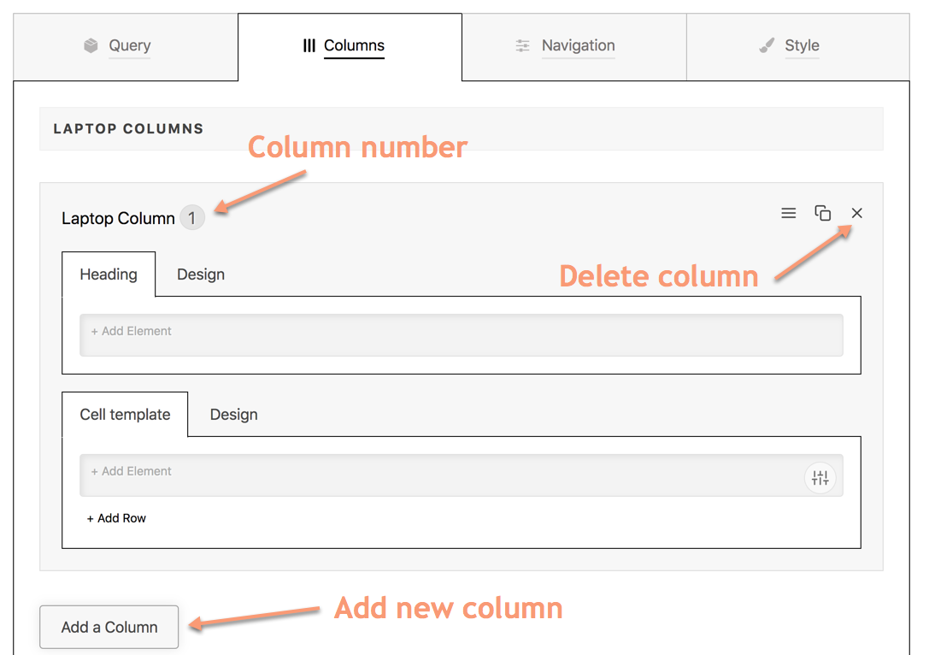
Task: Delete the column with the X icon
Action: (857, 213)
